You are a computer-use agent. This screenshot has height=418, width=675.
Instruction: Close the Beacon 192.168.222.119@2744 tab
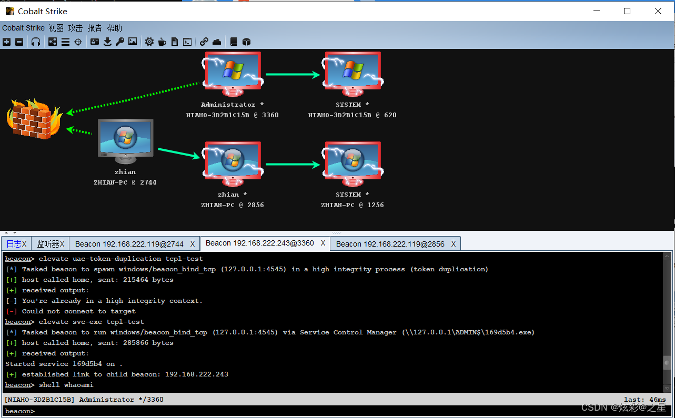click(x=193, y=244)
